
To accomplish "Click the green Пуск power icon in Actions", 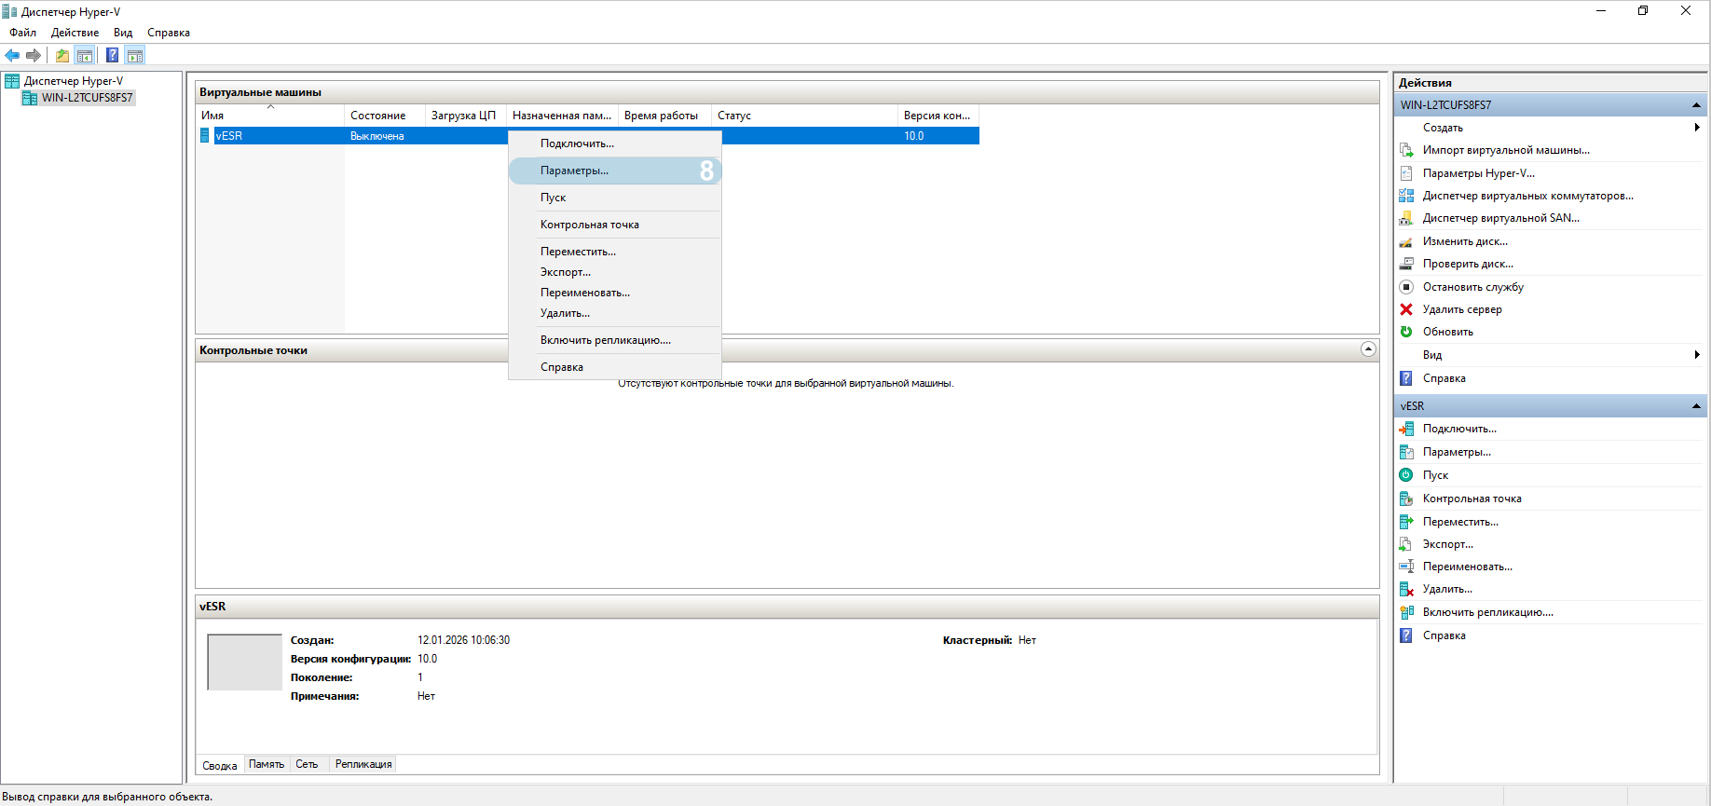I will (x=1406, y=475).
